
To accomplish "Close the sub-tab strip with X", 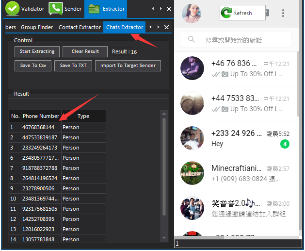I will point(166,27).
